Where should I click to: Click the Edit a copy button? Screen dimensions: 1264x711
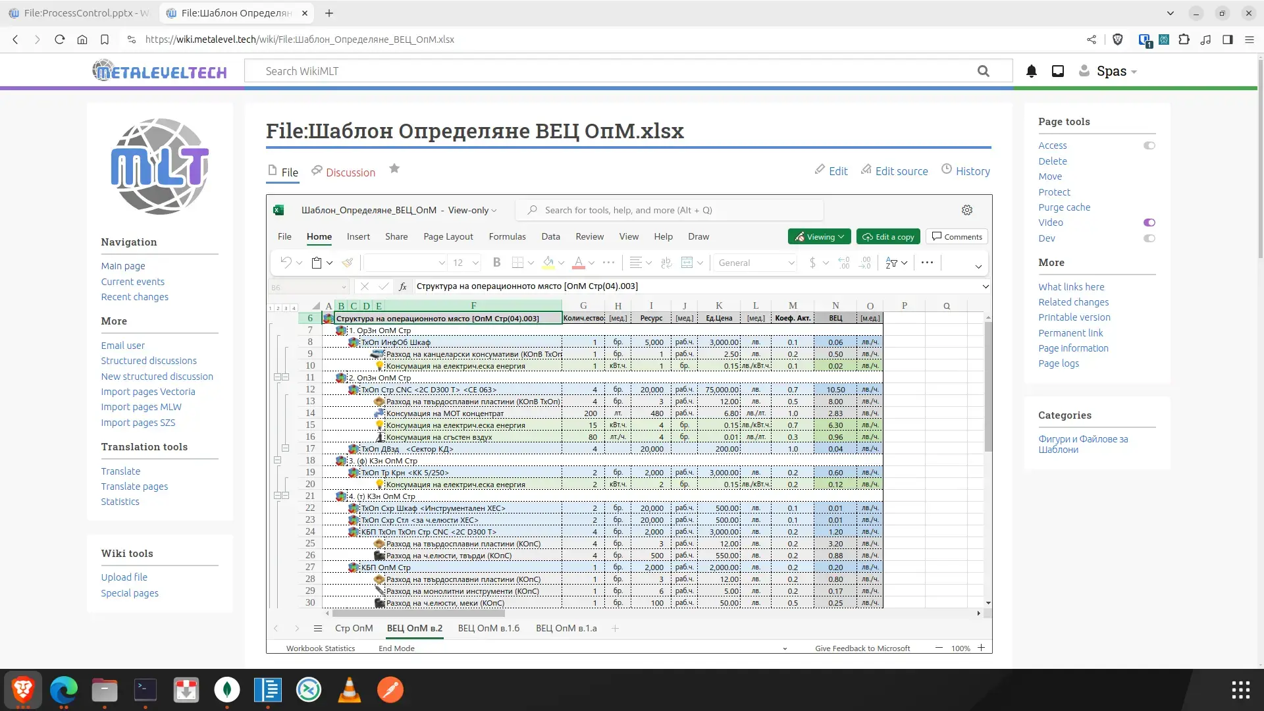click(888, 237)
